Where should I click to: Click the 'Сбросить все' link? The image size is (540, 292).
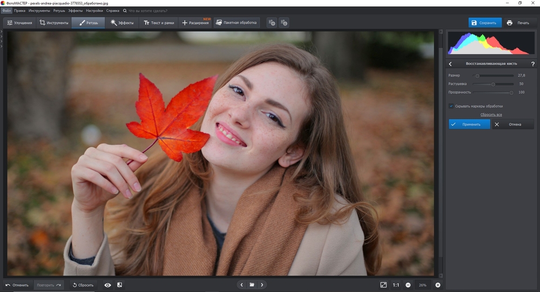pyautogui.click(x=491, y=115)
